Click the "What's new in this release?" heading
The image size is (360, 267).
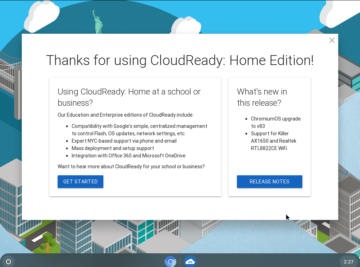[262, 97]
